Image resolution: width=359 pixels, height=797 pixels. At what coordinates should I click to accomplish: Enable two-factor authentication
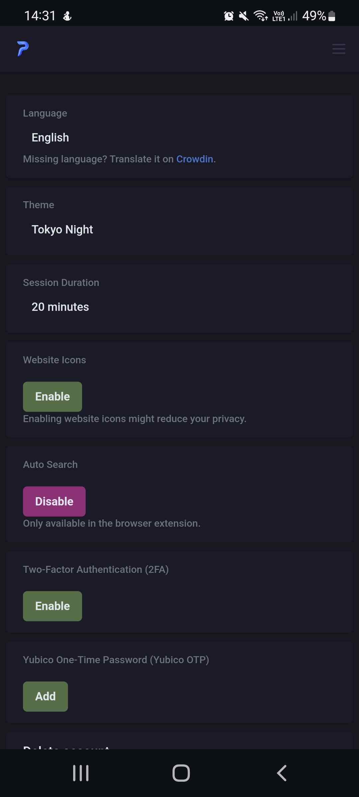(x=52, y=606)
